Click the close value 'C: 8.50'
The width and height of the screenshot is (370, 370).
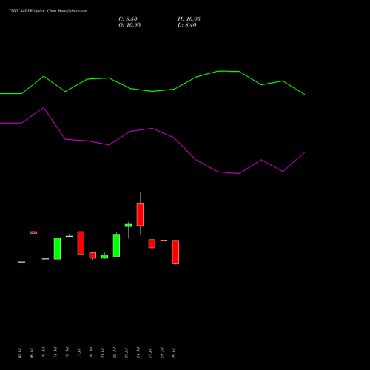coord(128,19)
